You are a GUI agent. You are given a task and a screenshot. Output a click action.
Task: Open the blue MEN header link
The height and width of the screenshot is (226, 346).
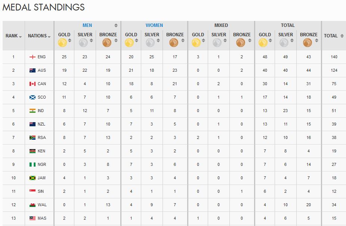pos(87,25)
